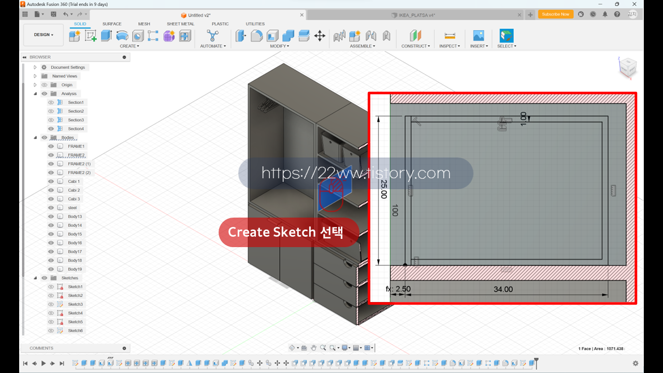Select the Automated Modeling icon
Image resolution: width=663 pixels, height=373 pixels.
212,36
